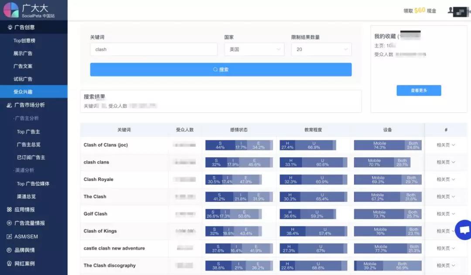Viewport: 471px width, 275px height.
Task: Click the 广告市场分析 chart icon
Action: (x=9, y=105)
